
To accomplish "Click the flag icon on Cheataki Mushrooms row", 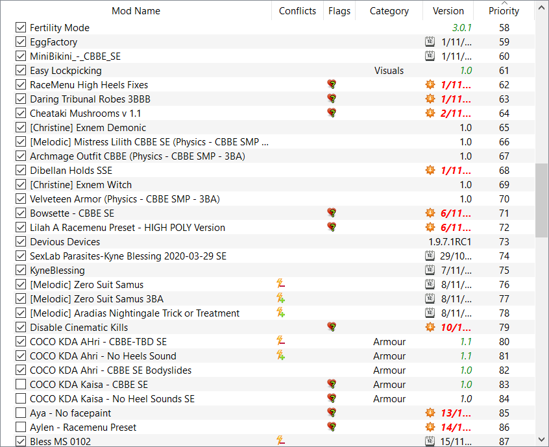I will 332,113.
